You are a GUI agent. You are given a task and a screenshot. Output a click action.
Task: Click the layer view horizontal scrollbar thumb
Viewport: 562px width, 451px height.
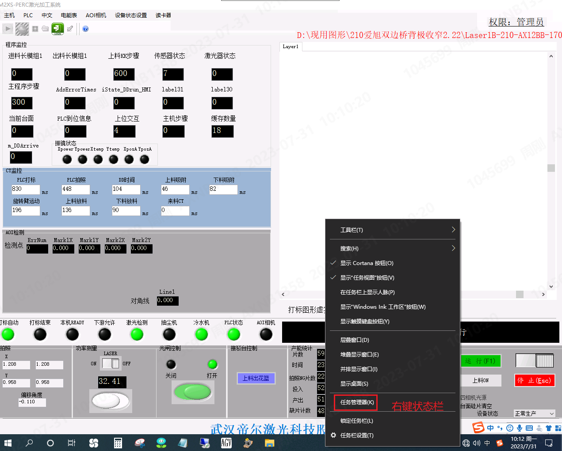pos(520,294)
